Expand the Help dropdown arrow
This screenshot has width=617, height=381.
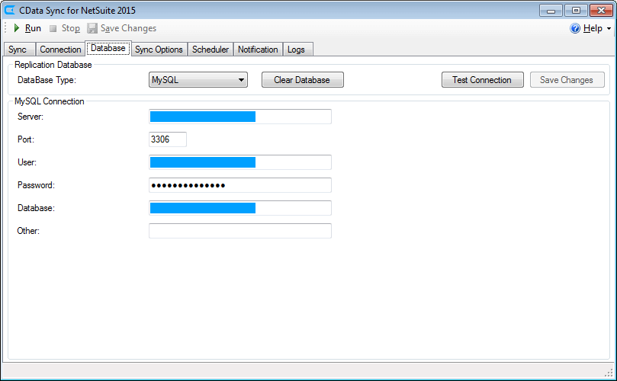point(609,29)
